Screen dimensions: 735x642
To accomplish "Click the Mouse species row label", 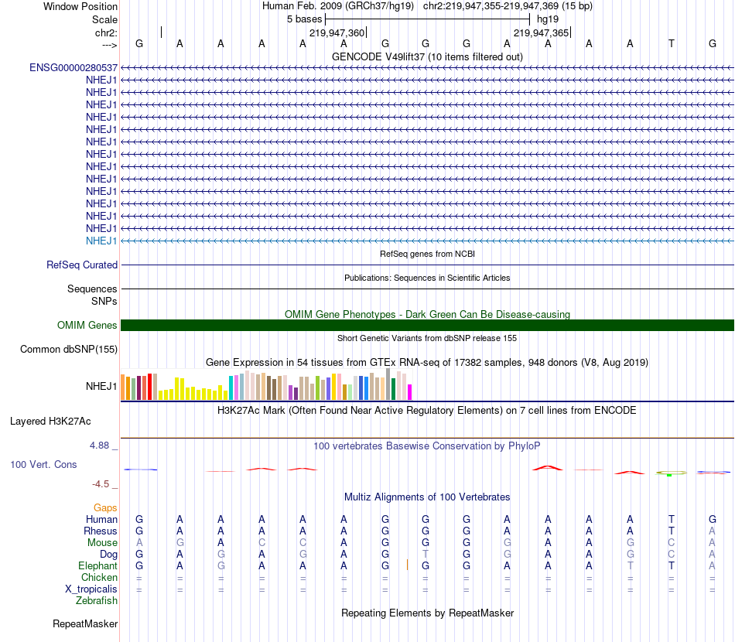I will point(102,543).
